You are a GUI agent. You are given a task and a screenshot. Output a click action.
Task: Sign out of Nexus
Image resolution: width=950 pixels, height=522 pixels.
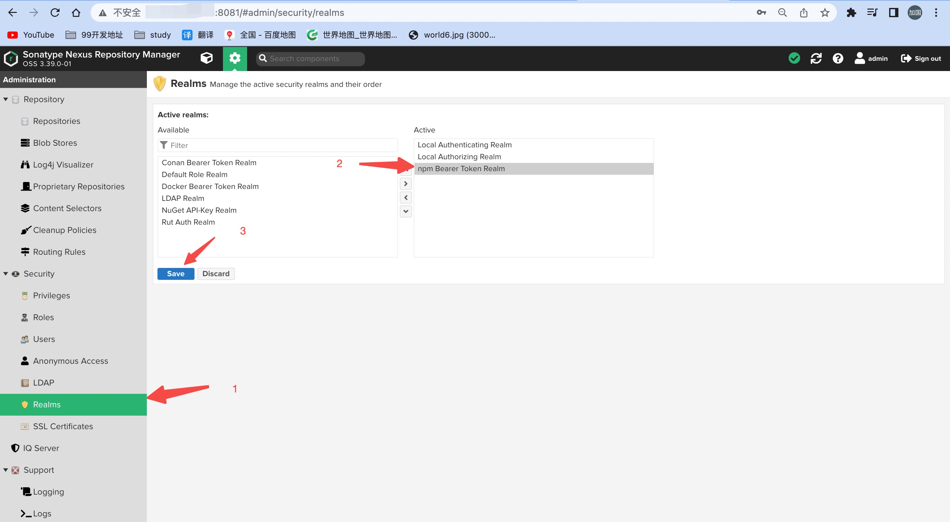pyautogui.click(x=921, y=58)
